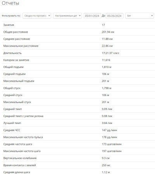This screenshot has height=176, width=155.
Task: Click the 'Лучший темп' row
Action: point(78,123)
